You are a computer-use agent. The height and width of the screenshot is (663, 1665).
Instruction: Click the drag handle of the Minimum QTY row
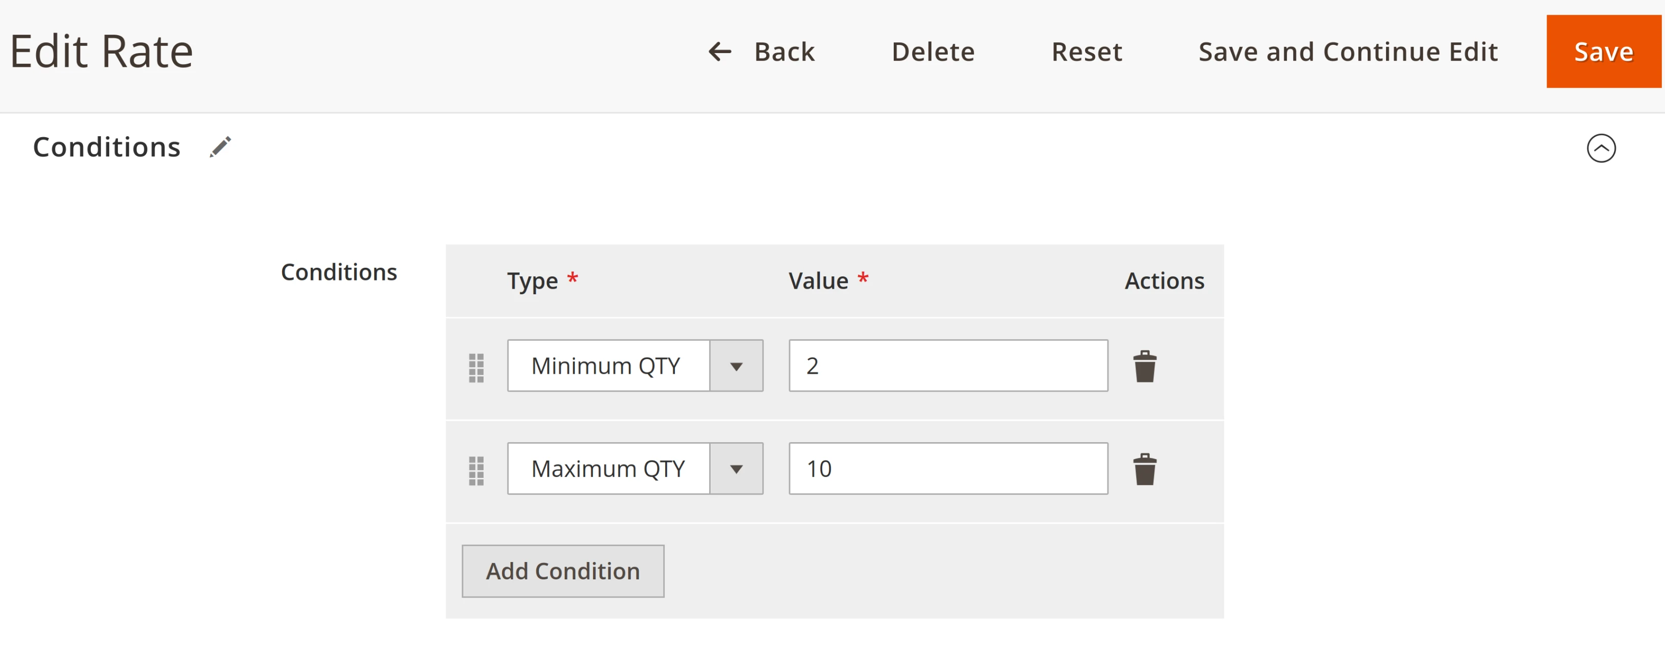pos(476,366)
